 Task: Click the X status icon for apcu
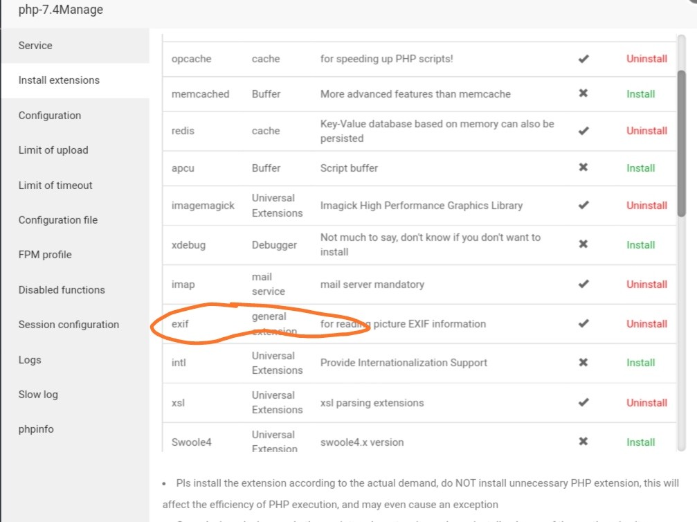(583, 168)
